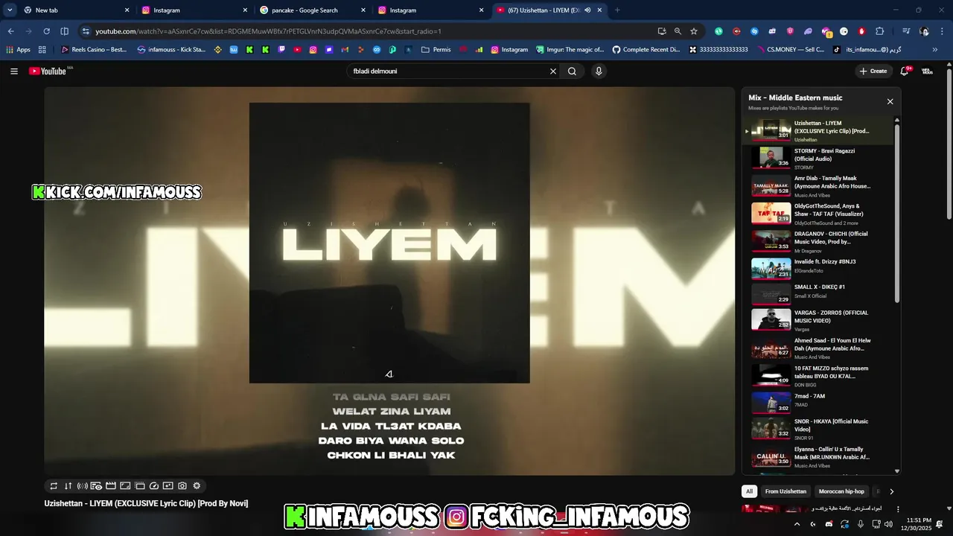Screen dimensions: 953x536
Task: Open the YouTube notifications bell
Action: [905, 71]
